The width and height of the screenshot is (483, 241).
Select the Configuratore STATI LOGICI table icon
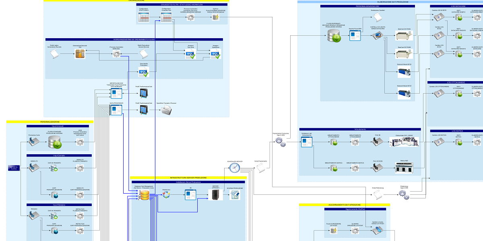pos(144,18)
